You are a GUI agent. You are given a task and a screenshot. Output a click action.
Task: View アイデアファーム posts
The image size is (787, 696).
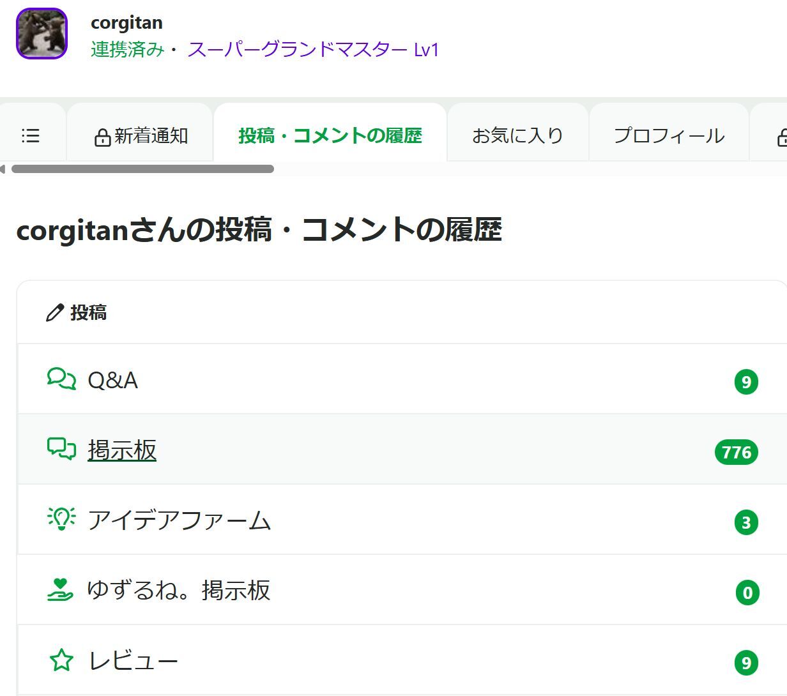point(180,520)
